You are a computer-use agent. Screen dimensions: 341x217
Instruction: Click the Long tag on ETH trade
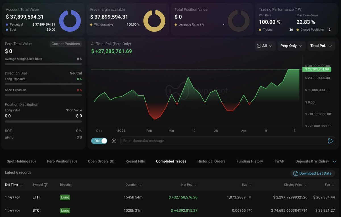click(65, 197)
